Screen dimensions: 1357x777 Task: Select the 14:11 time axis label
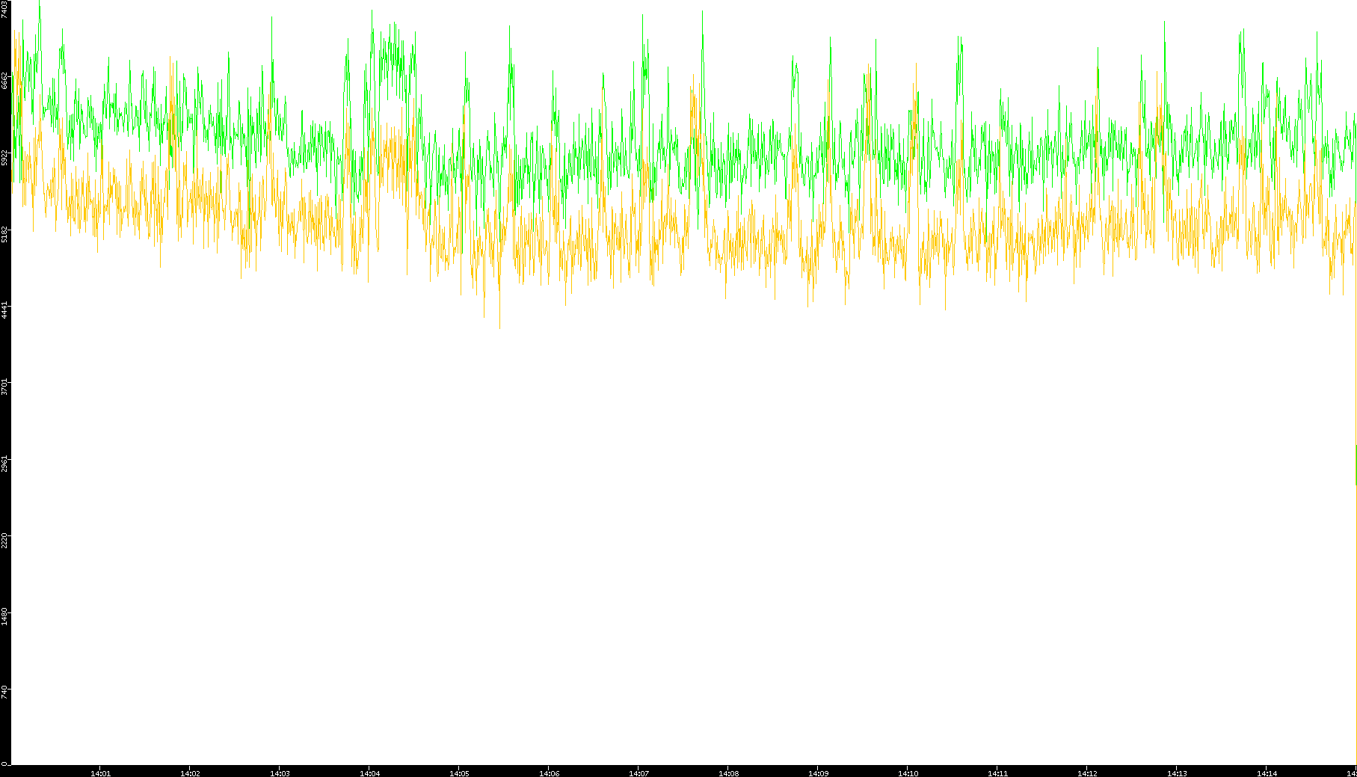click(998, 773)
